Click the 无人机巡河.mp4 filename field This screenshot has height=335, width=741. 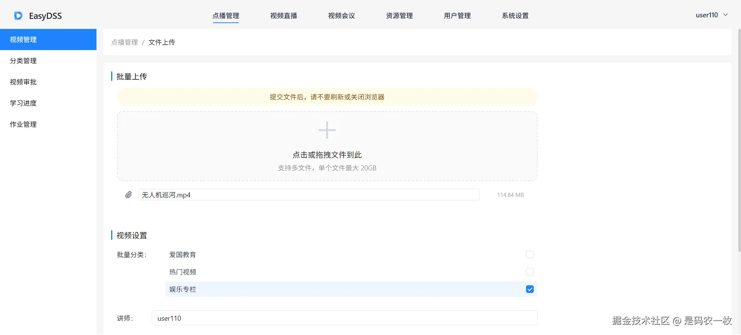[x=309, y=195]
